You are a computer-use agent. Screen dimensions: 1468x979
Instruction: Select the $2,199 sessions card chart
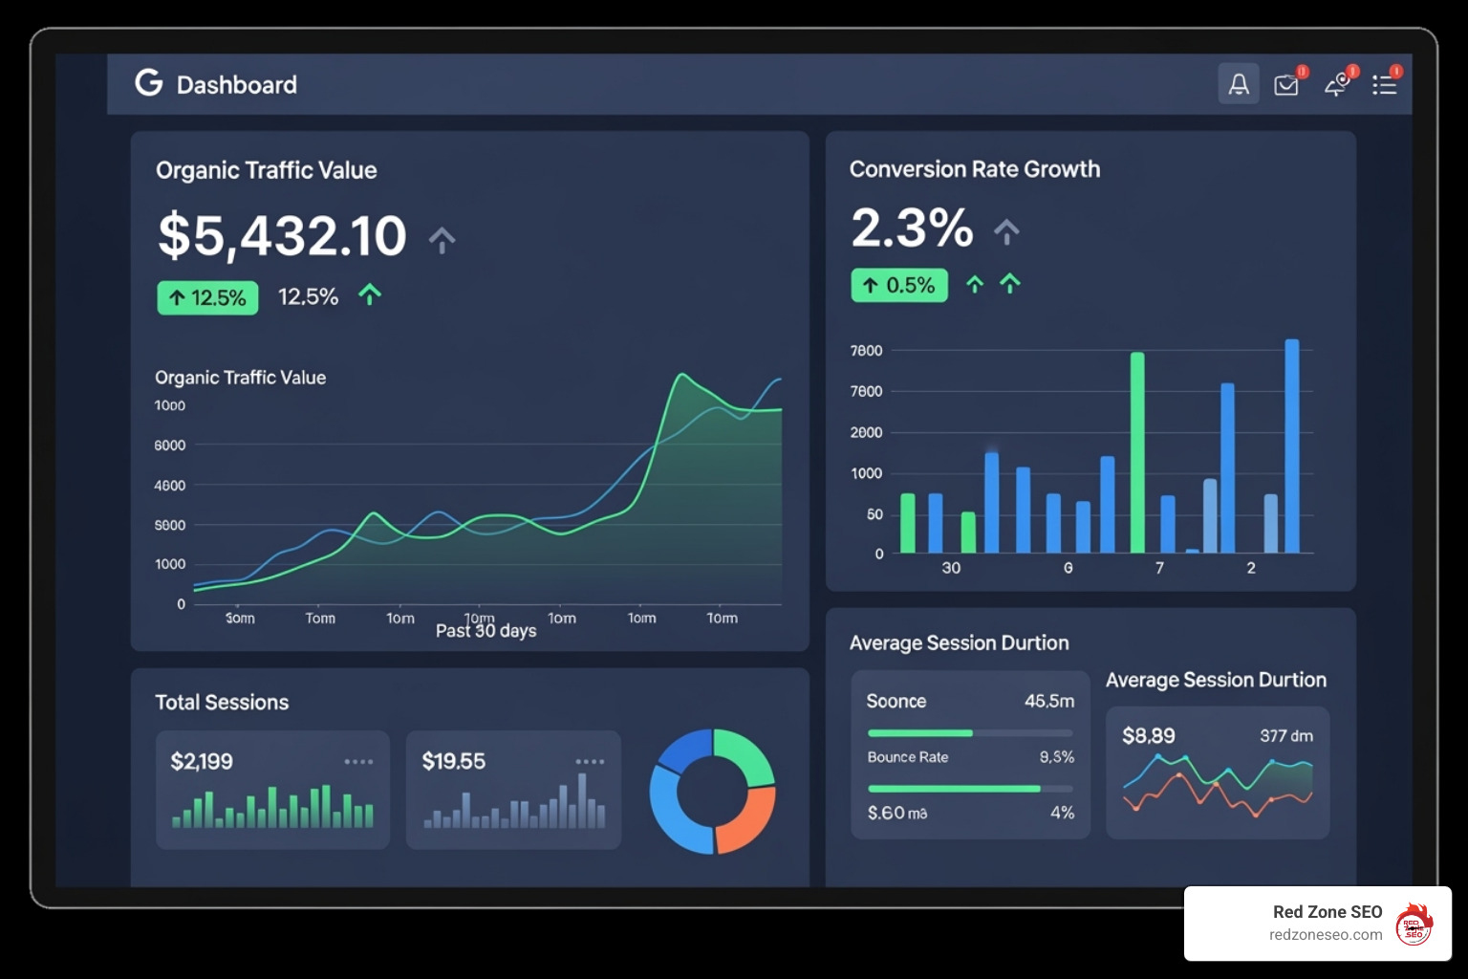[273, 806]
